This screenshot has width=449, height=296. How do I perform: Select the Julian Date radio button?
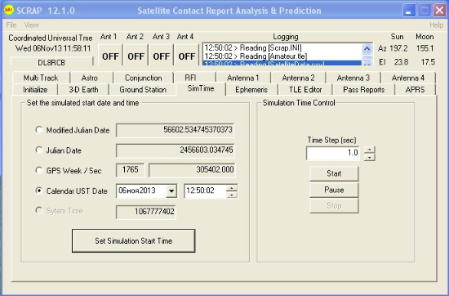click(x=39, y=150)
